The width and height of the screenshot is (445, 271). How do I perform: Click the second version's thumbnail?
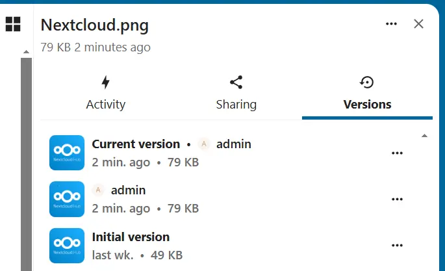point(68,199)
